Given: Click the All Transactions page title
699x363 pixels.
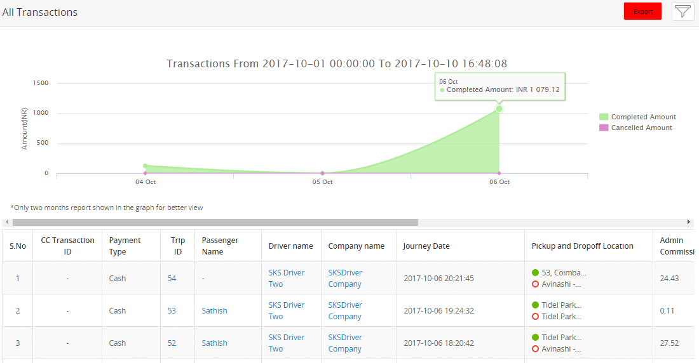Looking at the screenshot, I should point(39,12).
